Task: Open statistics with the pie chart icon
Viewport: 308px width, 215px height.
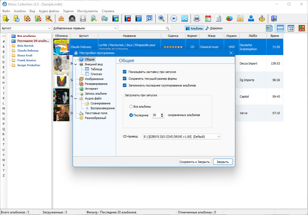Action: click(x=229, y=18)
